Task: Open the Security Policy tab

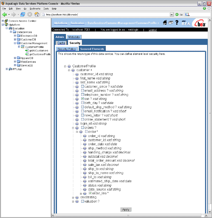Action: 67,49
